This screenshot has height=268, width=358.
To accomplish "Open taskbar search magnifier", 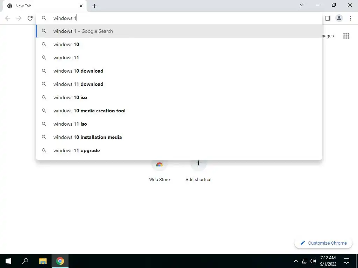I will (25, 261).
